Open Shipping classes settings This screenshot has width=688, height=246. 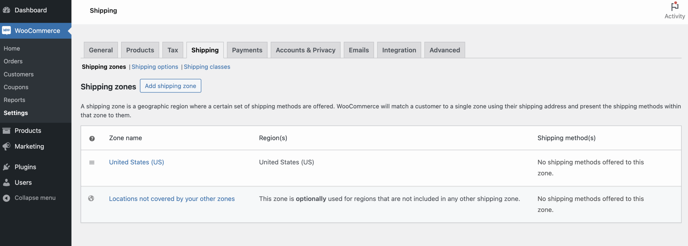[x=207, y=67]
